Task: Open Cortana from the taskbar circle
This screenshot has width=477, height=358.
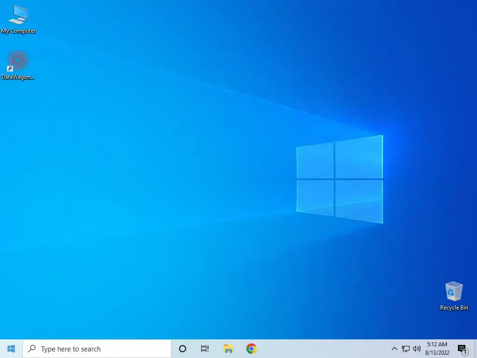Action: (183, 349)
